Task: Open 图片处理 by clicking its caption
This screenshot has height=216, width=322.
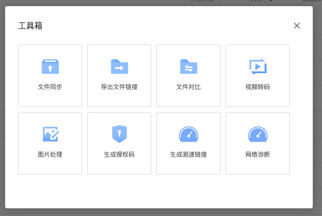Action: pos(50,155)
